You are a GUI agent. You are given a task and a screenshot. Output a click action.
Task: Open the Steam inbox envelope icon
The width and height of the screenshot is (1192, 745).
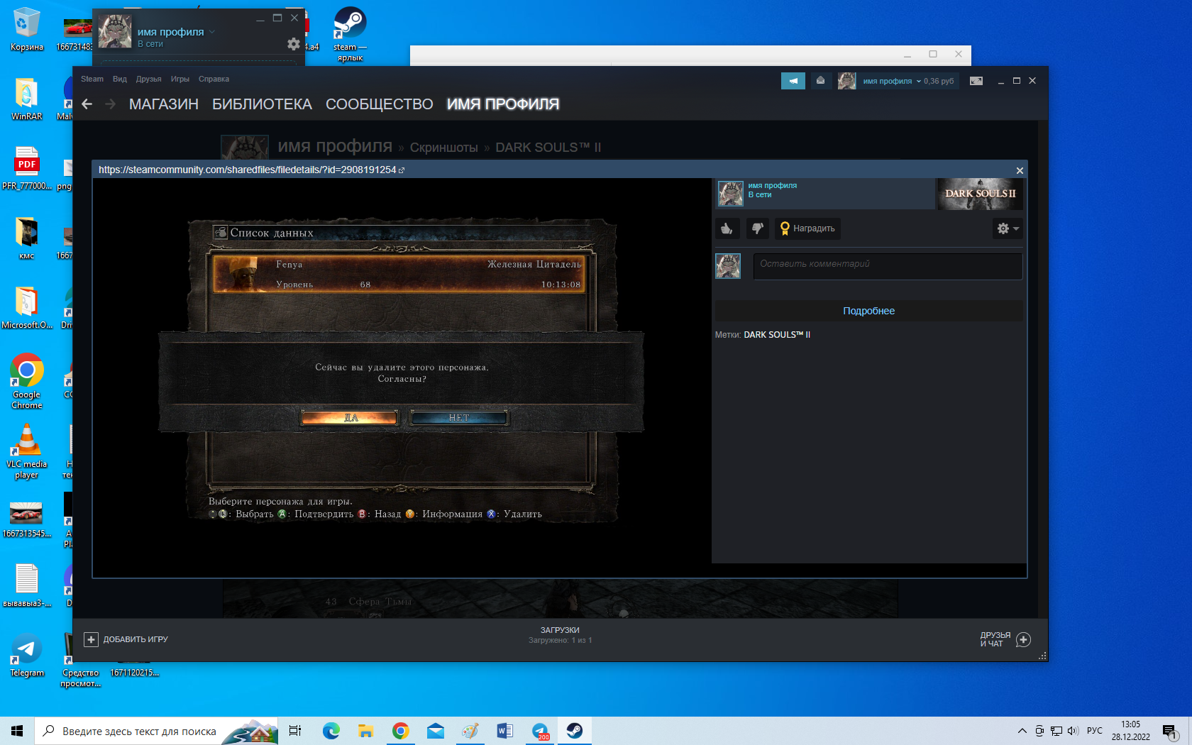pyautogui.click(x=820, y=81)
